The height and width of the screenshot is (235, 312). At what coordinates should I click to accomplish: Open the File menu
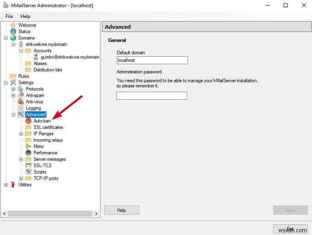9,16
